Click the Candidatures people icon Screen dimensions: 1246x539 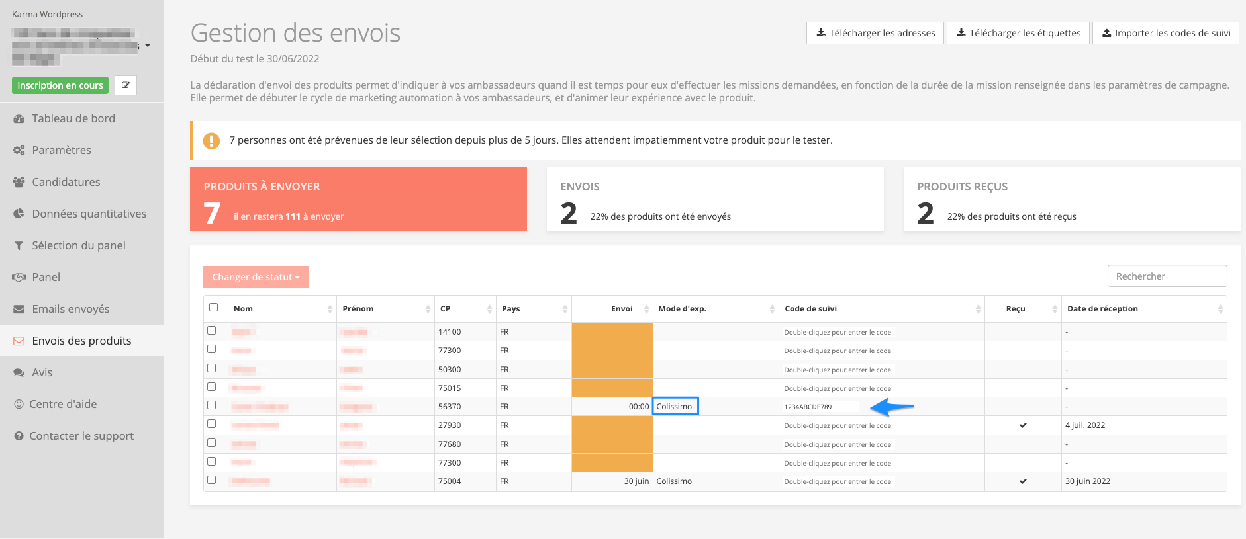coord(19,183)
